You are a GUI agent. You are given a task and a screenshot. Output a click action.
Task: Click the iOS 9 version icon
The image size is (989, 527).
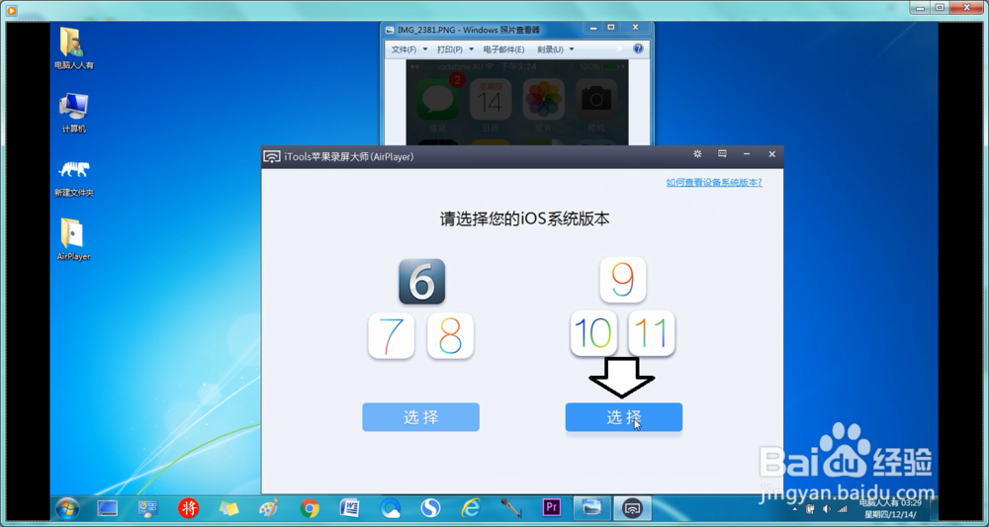[x=623, y=279]
